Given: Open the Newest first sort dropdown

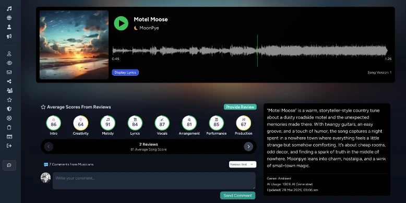Looking at the screenshot, I should 243,164.
